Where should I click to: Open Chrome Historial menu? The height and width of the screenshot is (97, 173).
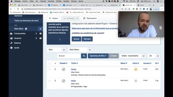tap(43, 1)
